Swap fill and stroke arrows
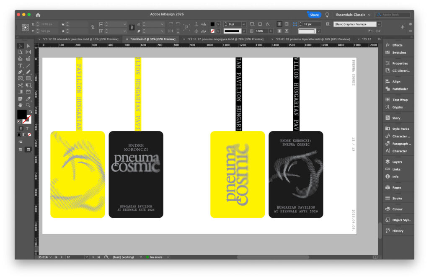The width and height of the screenshot is (429, 279). point(30,112)
